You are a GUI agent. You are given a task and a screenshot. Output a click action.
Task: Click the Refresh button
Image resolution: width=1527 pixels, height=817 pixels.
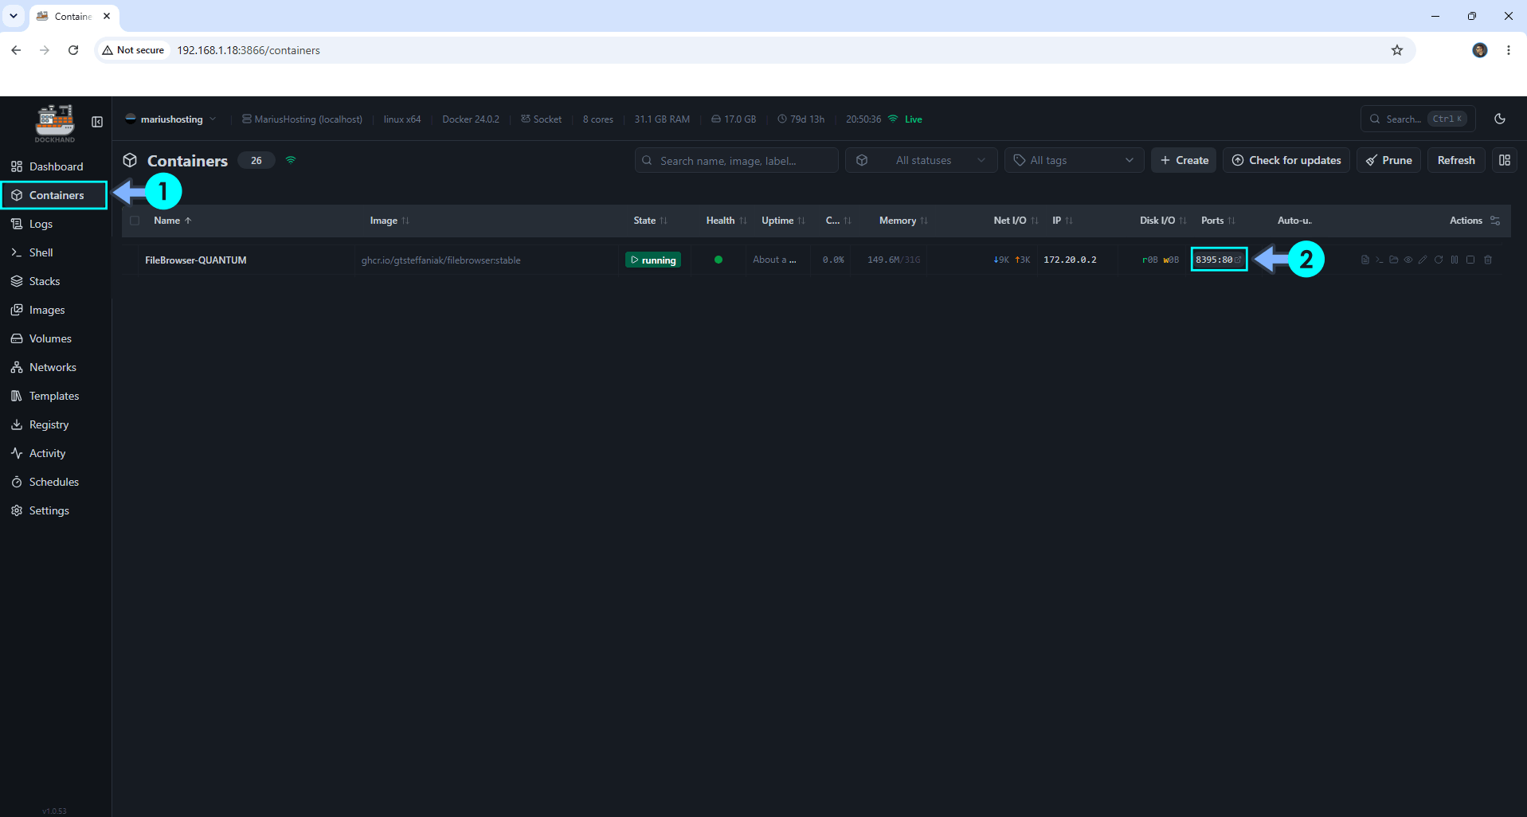[x=1456, y=160]
